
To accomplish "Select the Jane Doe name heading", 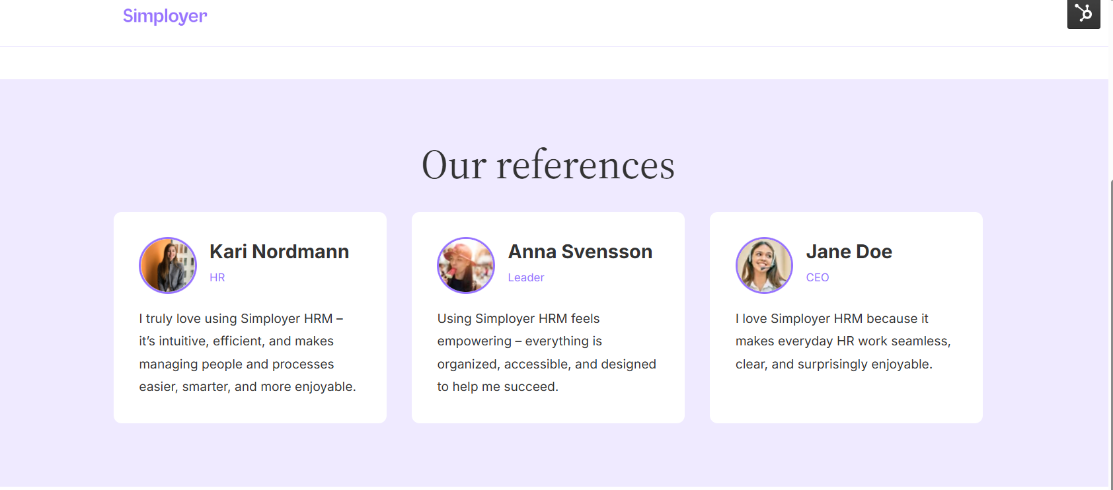I will coord(849,252).
